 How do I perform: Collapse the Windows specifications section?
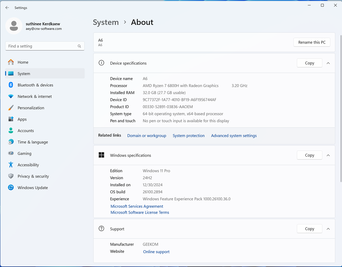328,155
